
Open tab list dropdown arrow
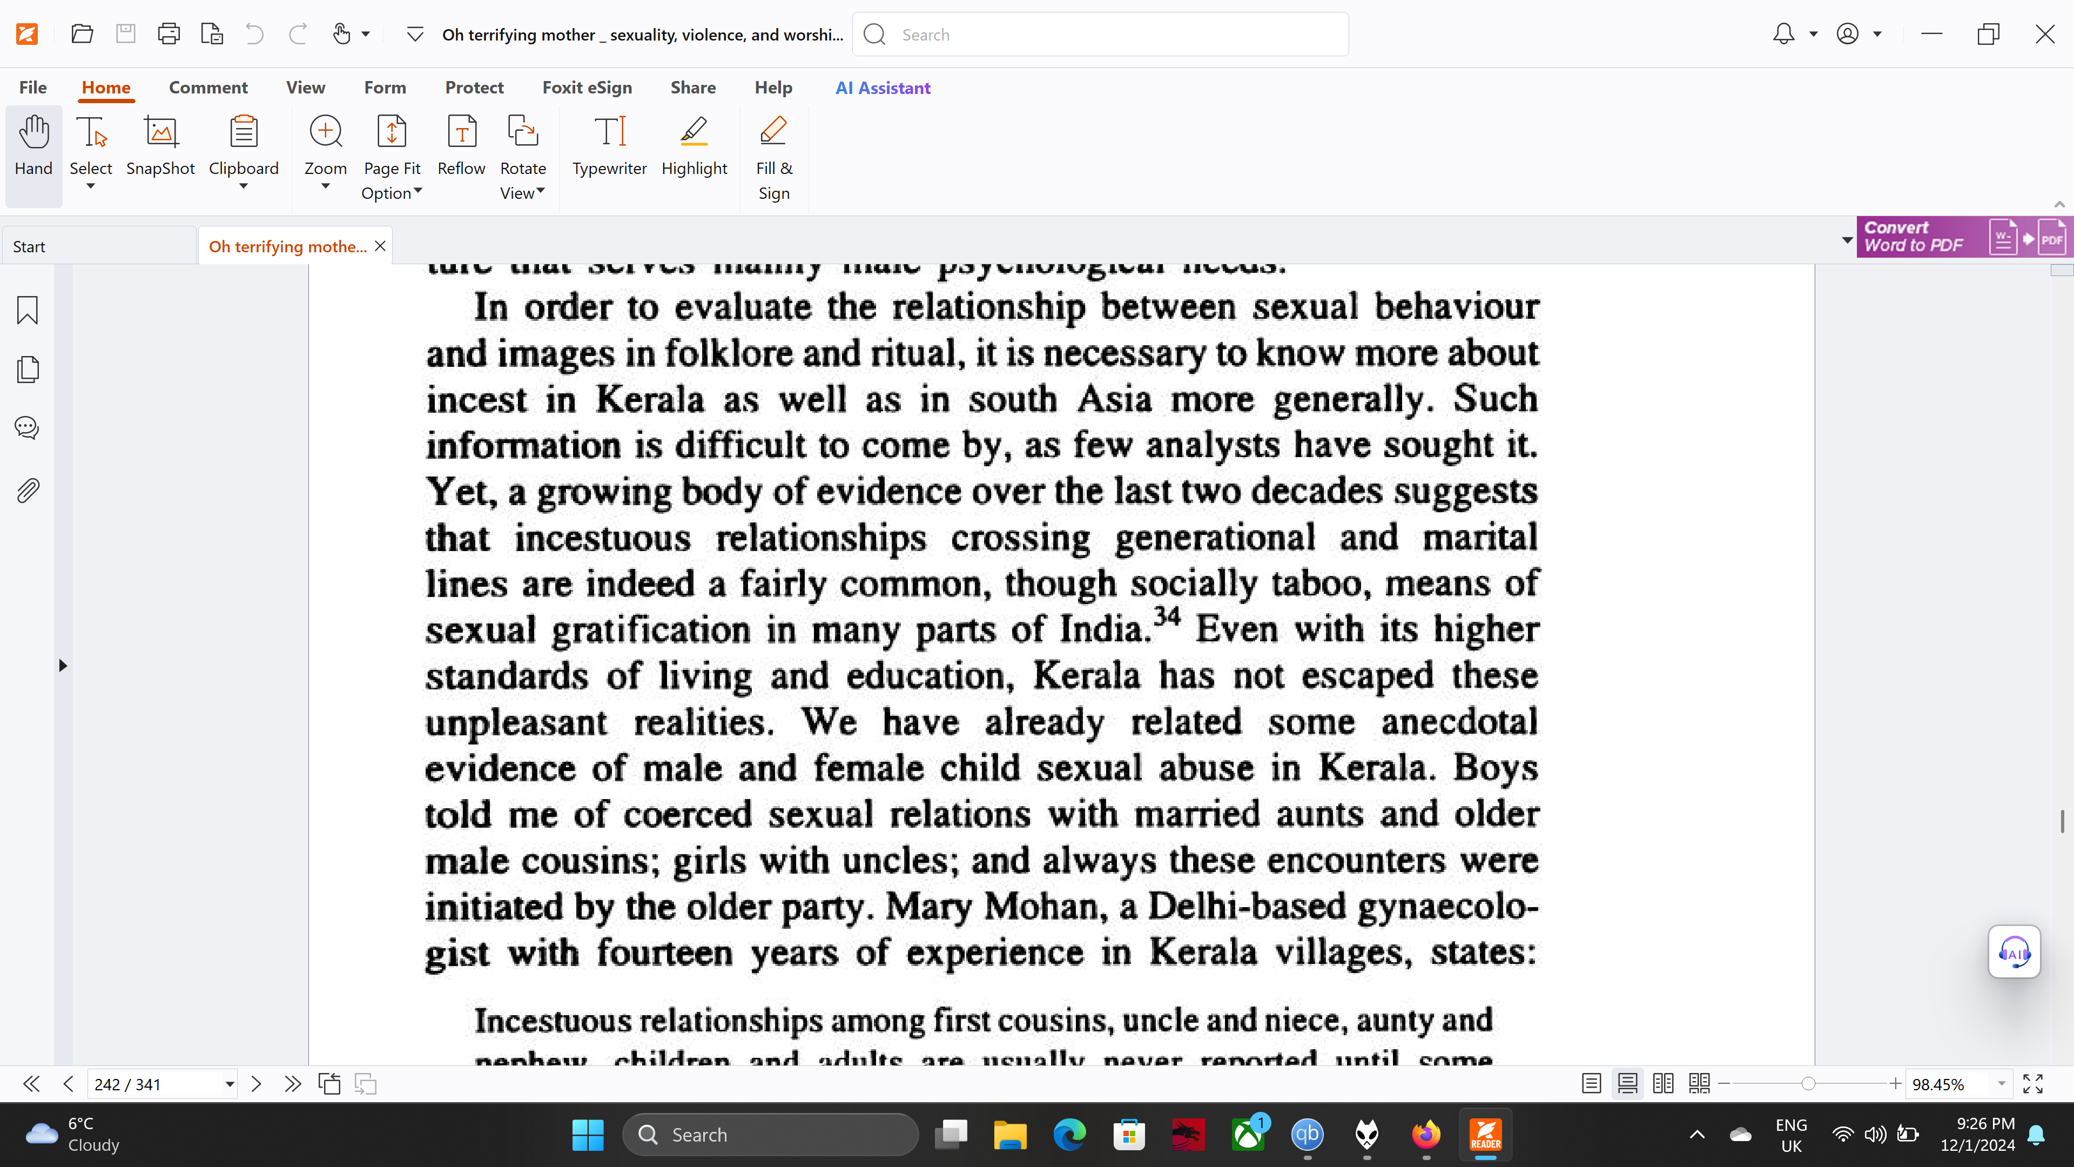coord(1847,240)
